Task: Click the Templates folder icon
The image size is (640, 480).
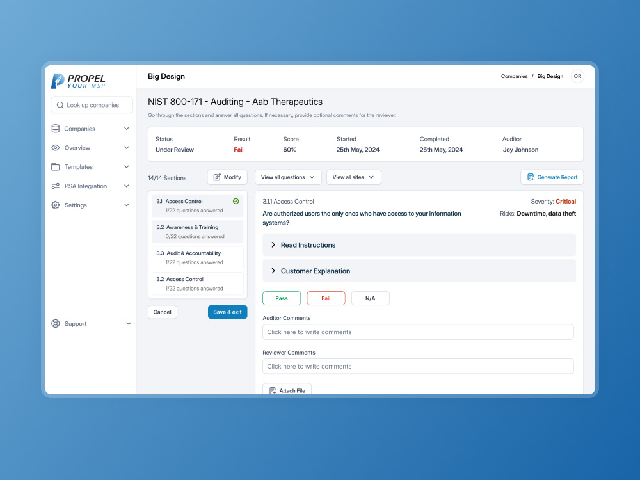Action: coord(56,166)
